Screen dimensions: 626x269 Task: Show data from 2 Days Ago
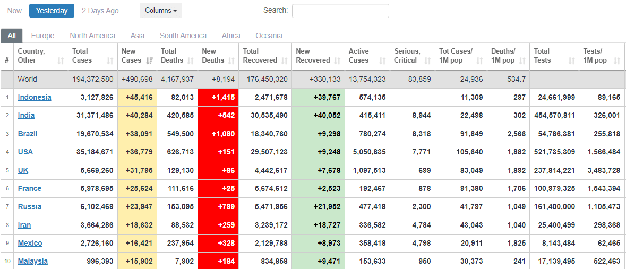[100, 11]
